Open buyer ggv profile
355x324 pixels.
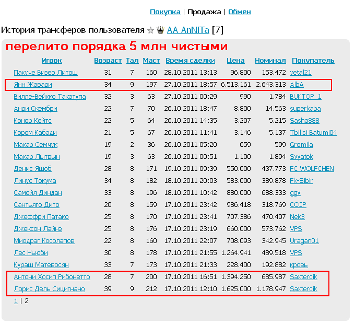[295, 193]
